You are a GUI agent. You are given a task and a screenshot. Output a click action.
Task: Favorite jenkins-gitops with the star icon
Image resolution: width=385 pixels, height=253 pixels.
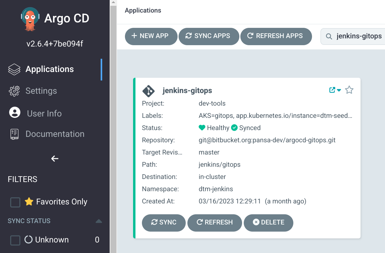[349, 90]
